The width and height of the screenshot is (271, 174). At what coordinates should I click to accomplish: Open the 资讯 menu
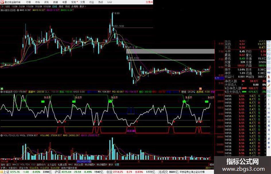pos(46,2)
